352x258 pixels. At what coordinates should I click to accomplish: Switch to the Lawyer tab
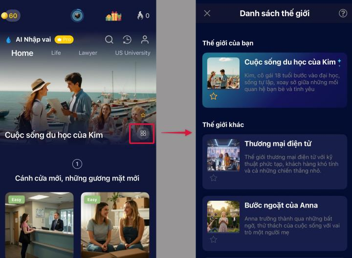pos(88,53)
